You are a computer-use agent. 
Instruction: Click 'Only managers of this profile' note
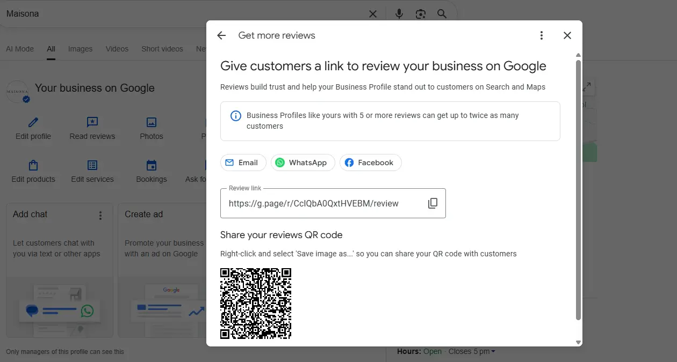(65, 352)
